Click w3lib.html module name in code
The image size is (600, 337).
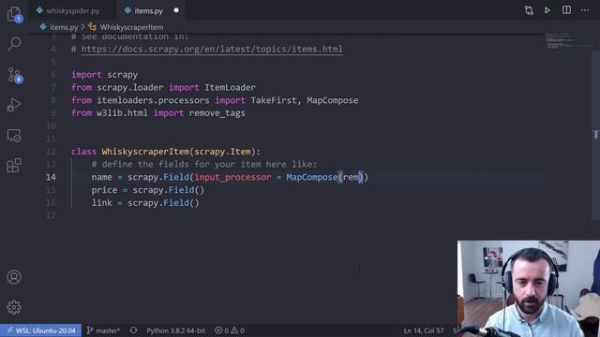click(122, 113)
